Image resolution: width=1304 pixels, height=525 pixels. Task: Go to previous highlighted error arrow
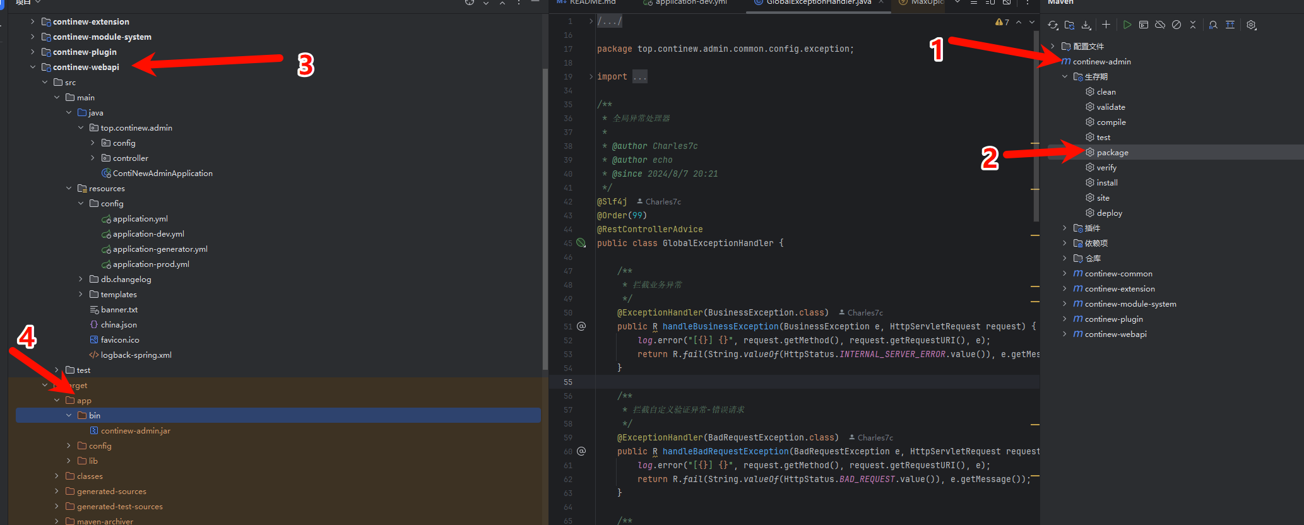(x=1019, y=22)
